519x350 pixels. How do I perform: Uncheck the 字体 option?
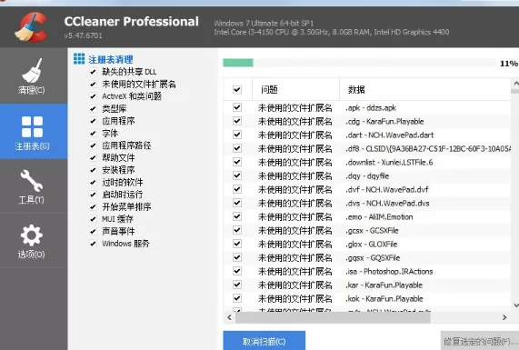(x=93, y=133)
